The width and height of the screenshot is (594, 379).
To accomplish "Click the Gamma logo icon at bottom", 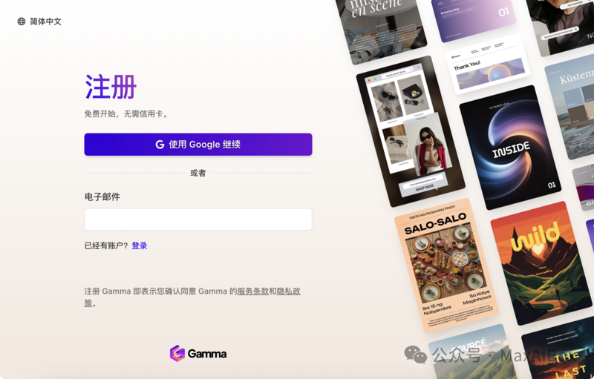I will coord(177,353).
